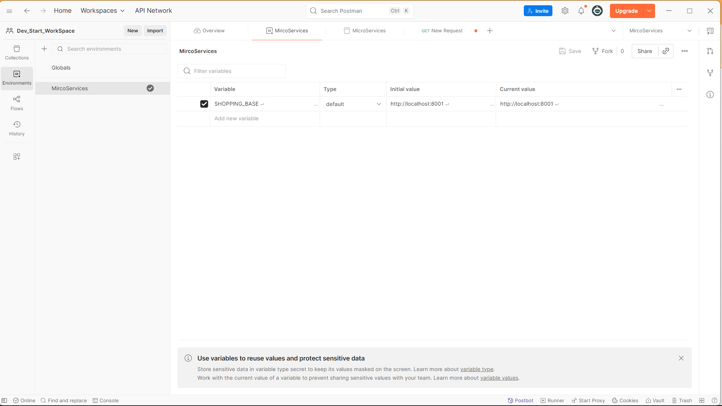The width and height of the screenshot is (722, 406).
Task: Open the help question mark icon
Action: pos(714,400)
